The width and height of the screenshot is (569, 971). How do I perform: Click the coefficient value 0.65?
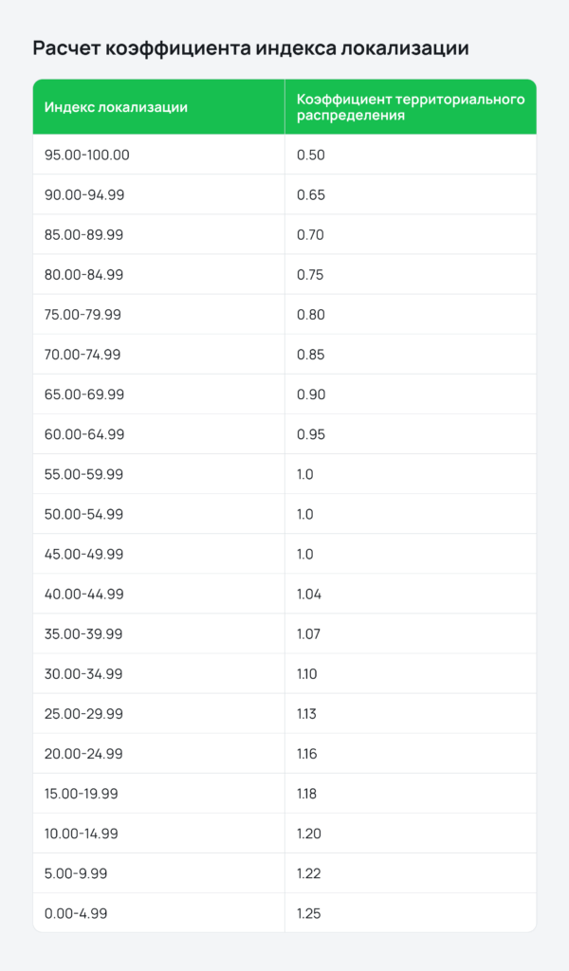pyautogui.click(x=311, y=194)
